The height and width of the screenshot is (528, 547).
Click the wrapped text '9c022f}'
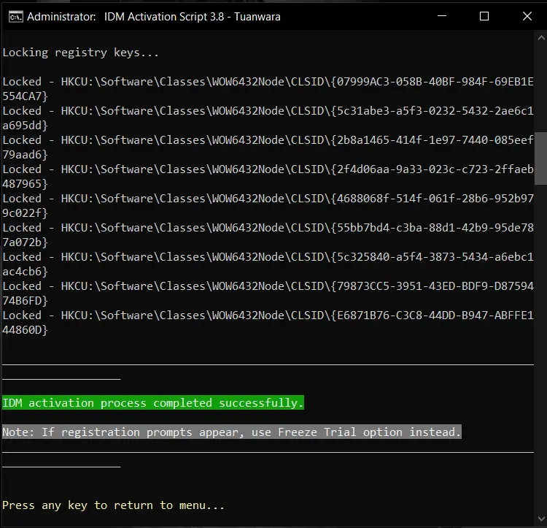25,213
